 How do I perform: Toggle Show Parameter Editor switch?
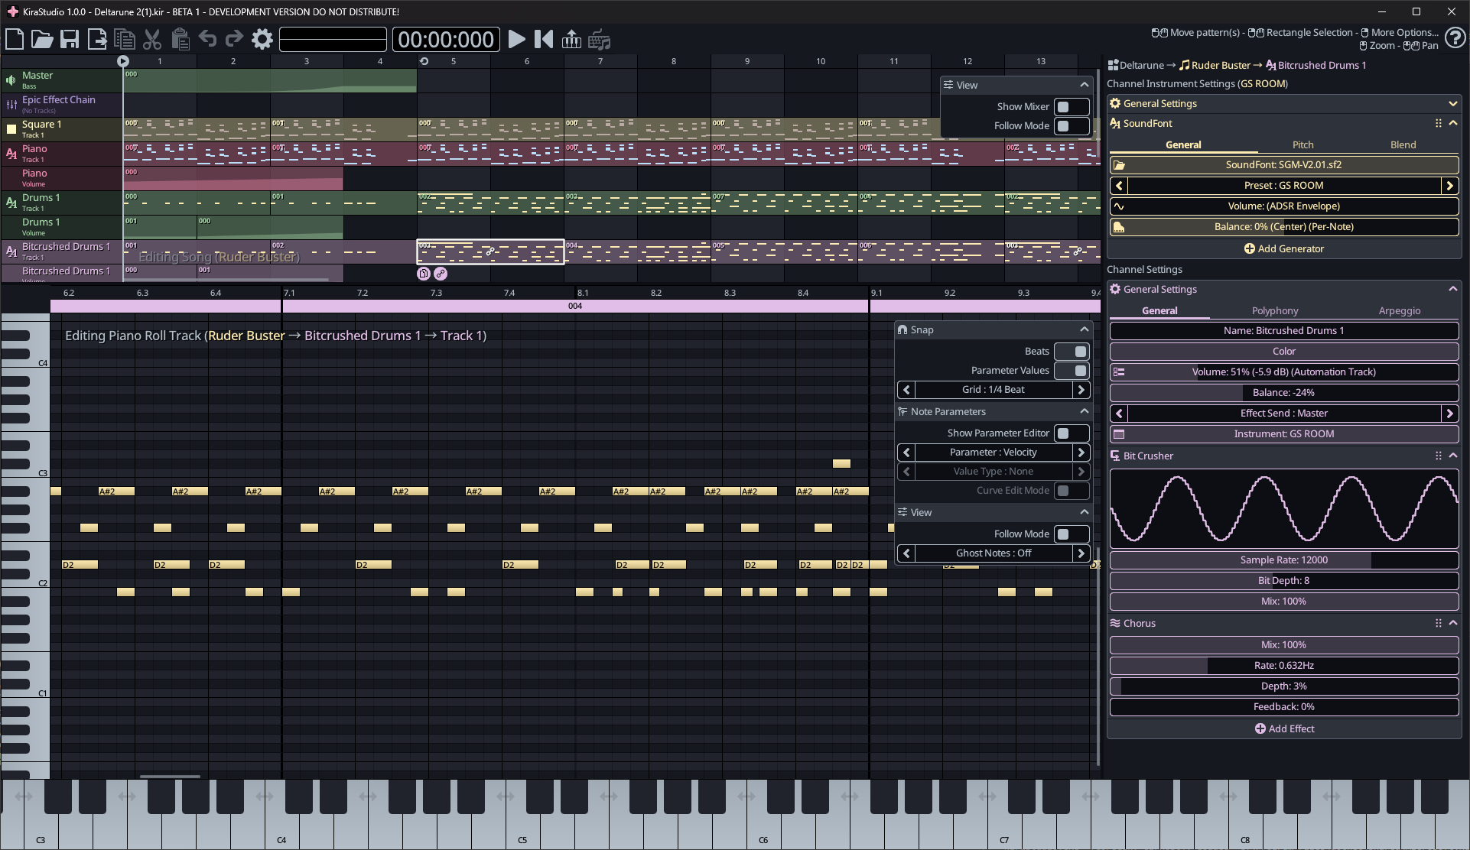1071,433
